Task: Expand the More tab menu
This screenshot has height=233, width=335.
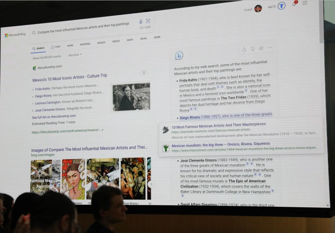Action: click(x=157, y=37)
